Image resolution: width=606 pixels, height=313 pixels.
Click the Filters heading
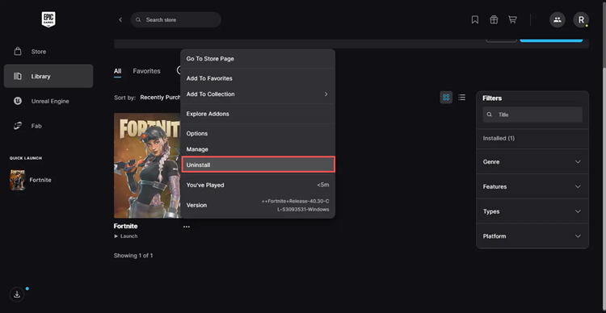coord(492,98)
